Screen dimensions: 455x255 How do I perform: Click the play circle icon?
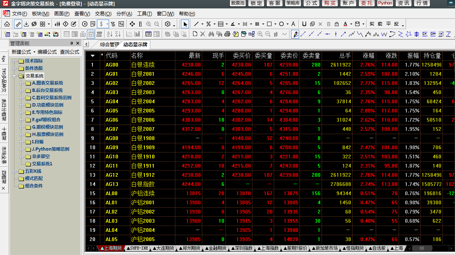click(x=84, y=24)
